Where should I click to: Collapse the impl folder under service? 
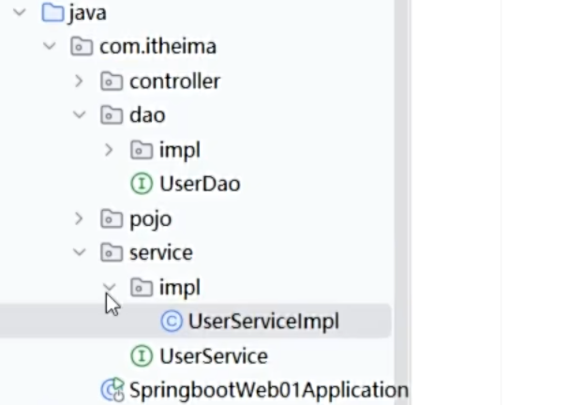pos(109,287)
